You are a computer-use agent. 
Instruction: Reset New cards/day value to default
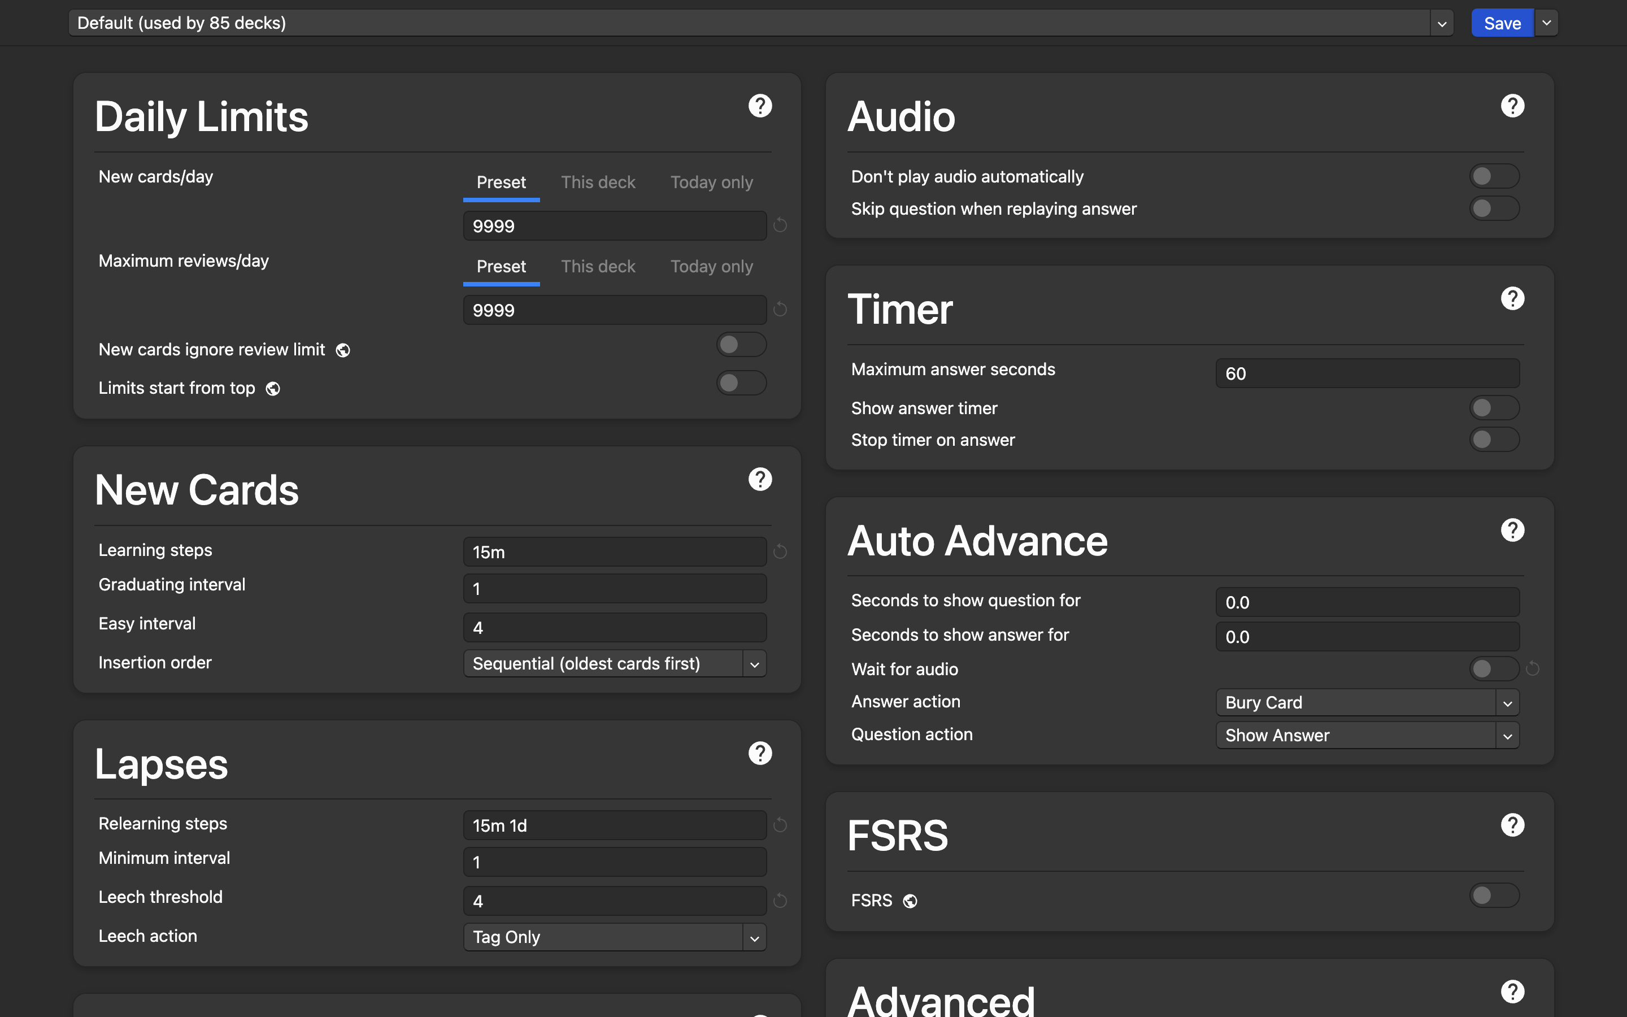point(780,225)
